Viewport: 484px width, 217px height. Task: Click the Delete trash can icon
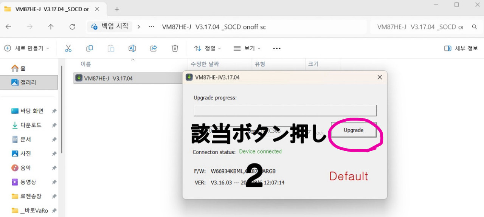click(x=175, y=48)
